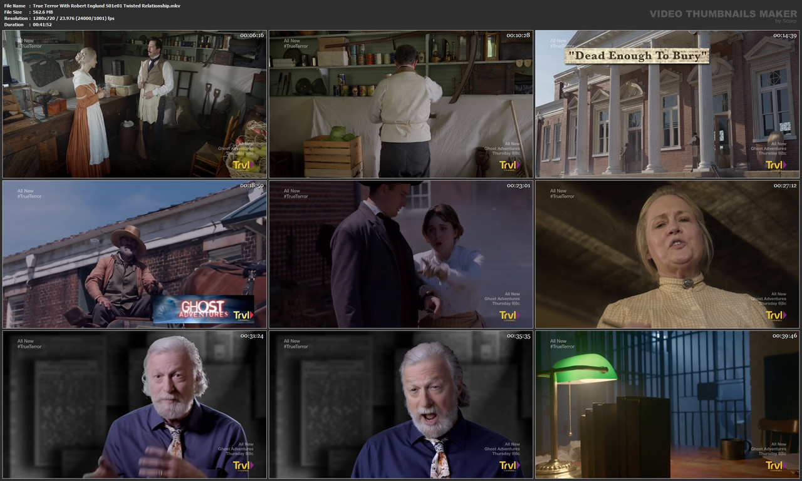Click the timestamp 00:39:46
The image size is (802, 481).
point(784,336)
